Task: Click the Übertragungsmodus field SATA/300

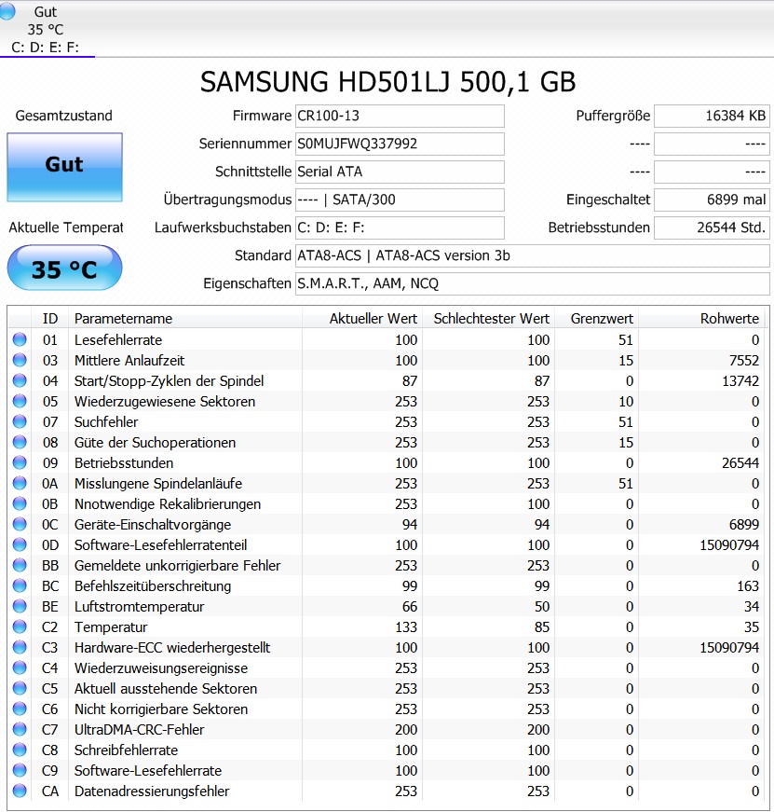Action: pos(400,200)
